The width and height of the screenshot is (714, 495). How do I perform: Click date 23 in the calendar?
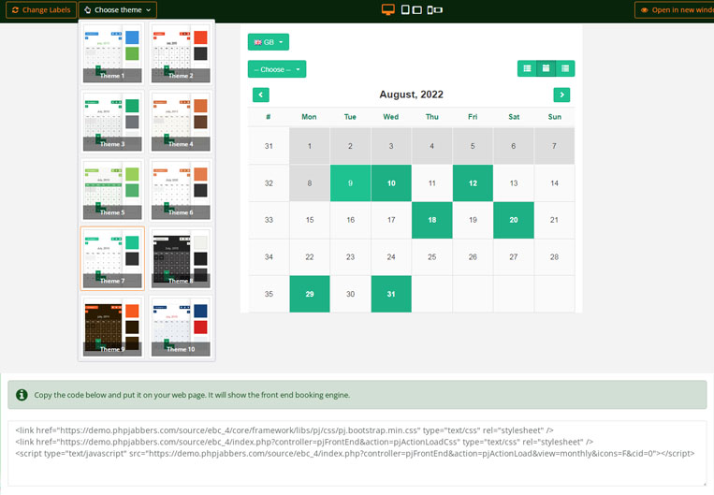click(350, 256)
